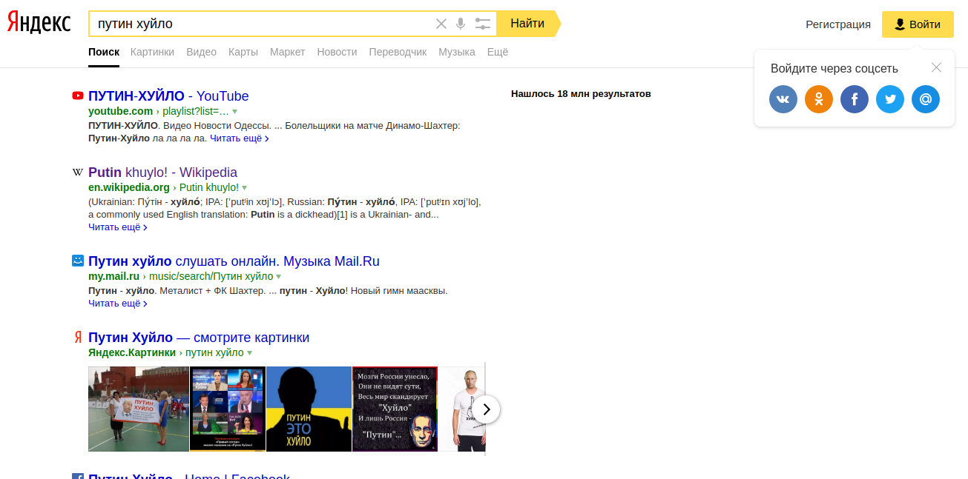Expand 'Читать ещё' under Wikipedia snippet
Viewport: 968px width, 479px height.
pos(117,227)
